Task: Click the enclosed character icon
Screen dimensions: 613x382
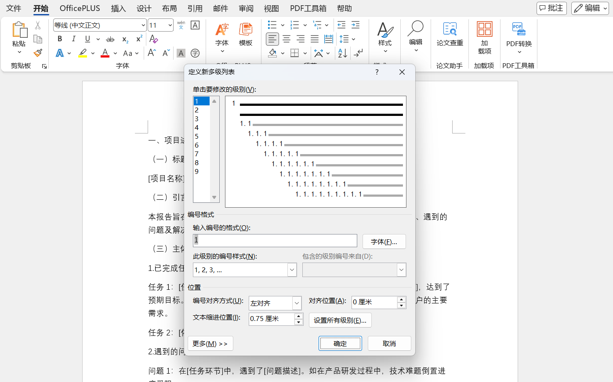Action: pos(195,53)
